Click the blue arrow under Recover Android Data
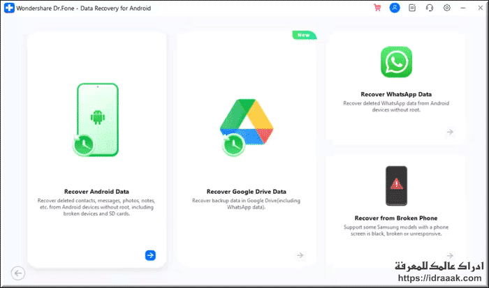 click(150, 255)
